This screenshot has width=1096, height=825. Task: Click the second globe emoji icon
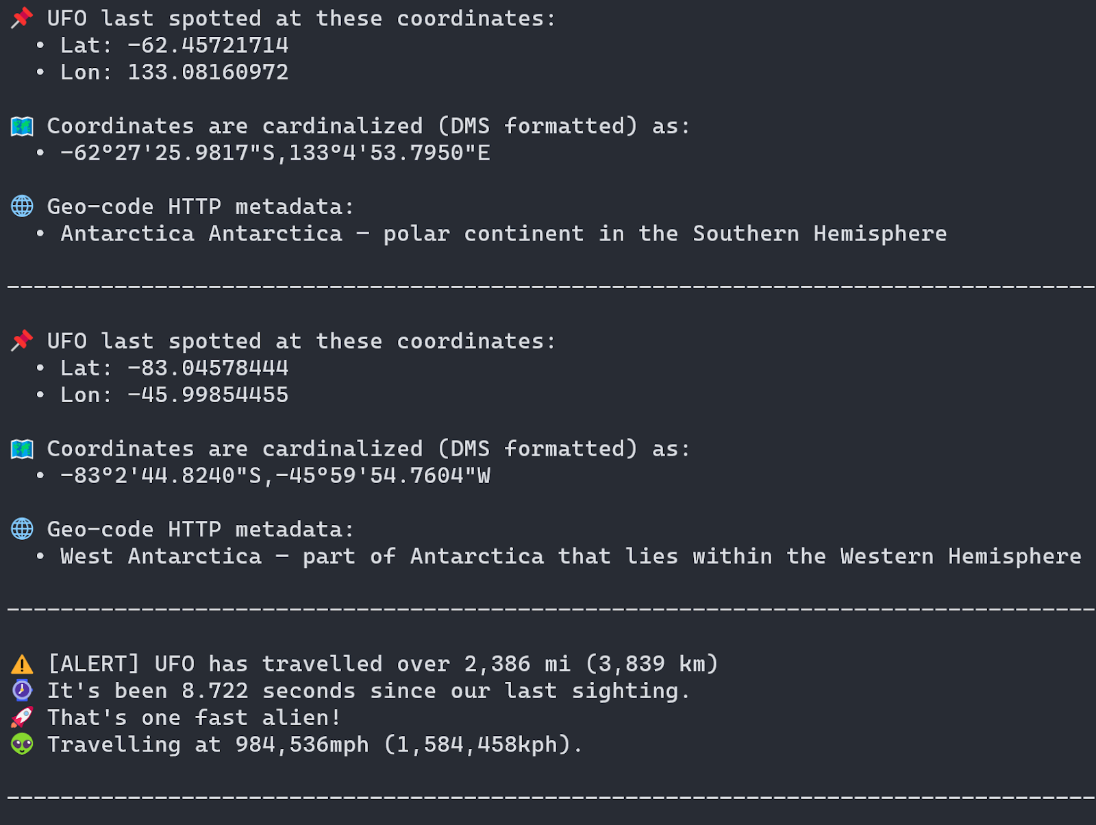coord(22,529)
